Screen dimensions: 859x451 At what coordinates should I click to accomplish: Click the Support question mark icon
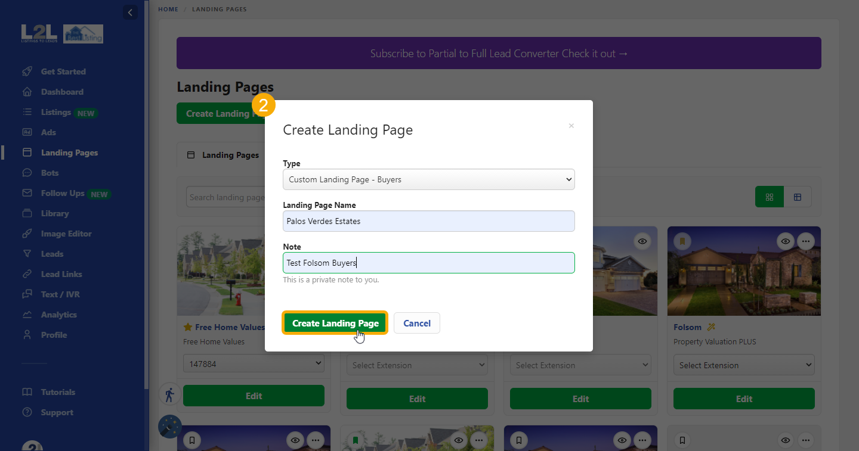click(x=27, y=412)
